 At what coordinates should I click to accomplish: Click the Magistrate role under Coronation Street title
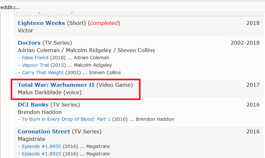[32, 139]
